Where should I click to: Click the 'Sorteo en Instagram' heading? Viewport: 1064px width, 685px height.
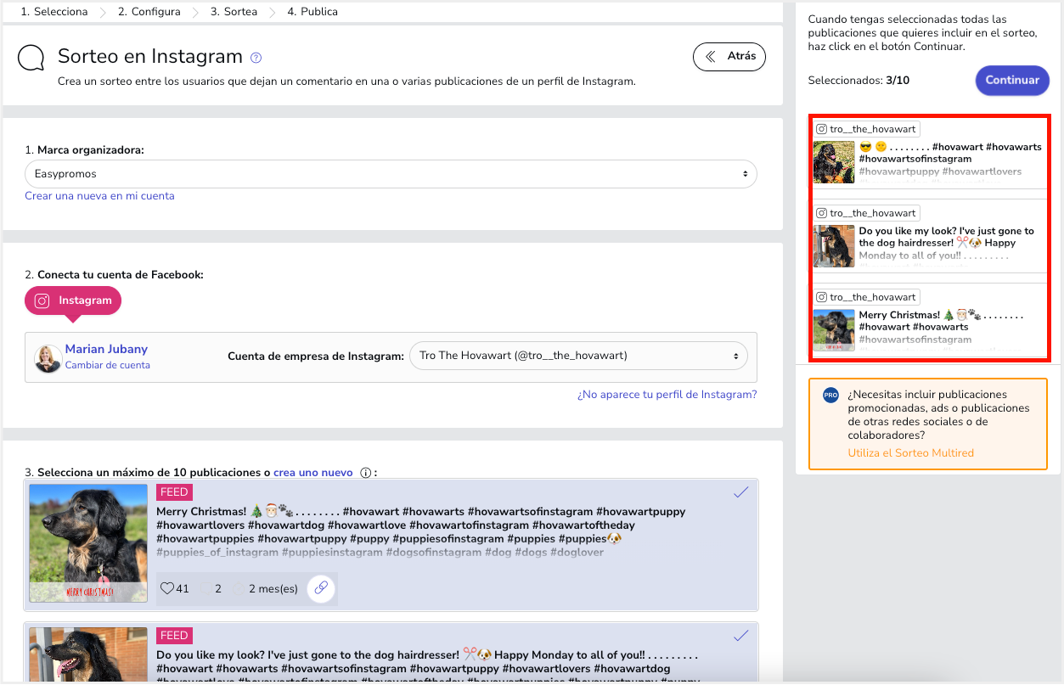(150, 57)
